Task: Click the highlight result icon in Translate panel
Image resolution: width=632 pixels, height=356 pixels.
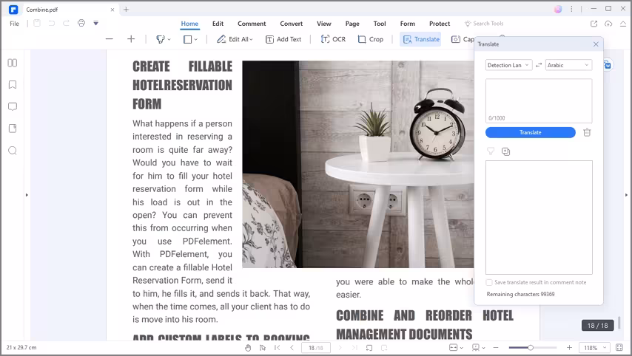Action: coord(491,151)
